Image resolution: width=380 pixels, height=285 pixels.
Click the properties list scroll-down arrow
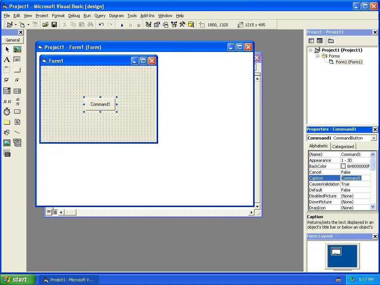pos(373,207)
